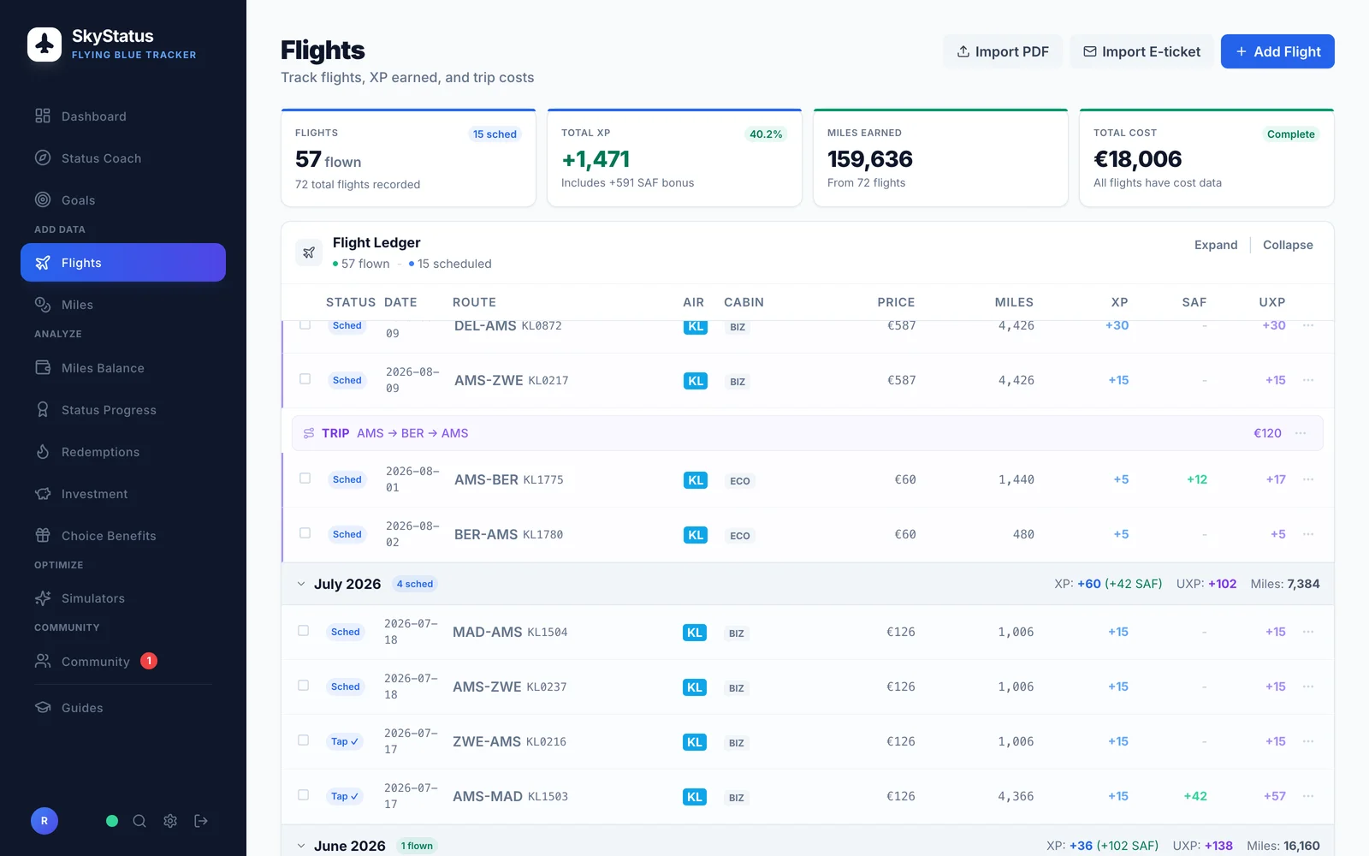Click the Import PDF button
This screenshot has width=1369, height=856.
point(1003,51)
